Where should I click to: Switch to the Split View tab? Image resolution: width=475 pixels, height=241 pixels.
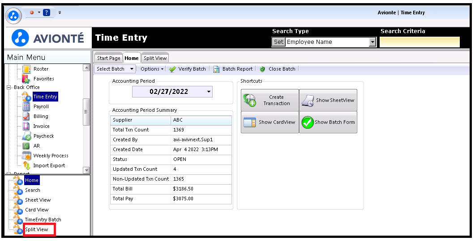point(155,59)
